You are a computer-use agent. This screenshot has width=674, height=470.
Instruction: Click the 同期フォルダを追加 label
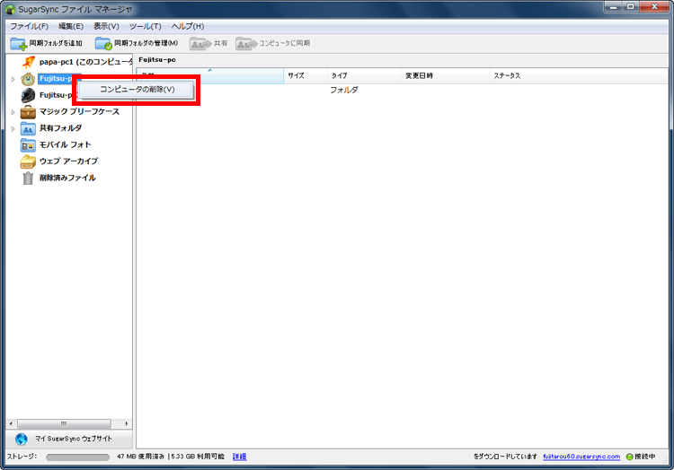point(56,43)
